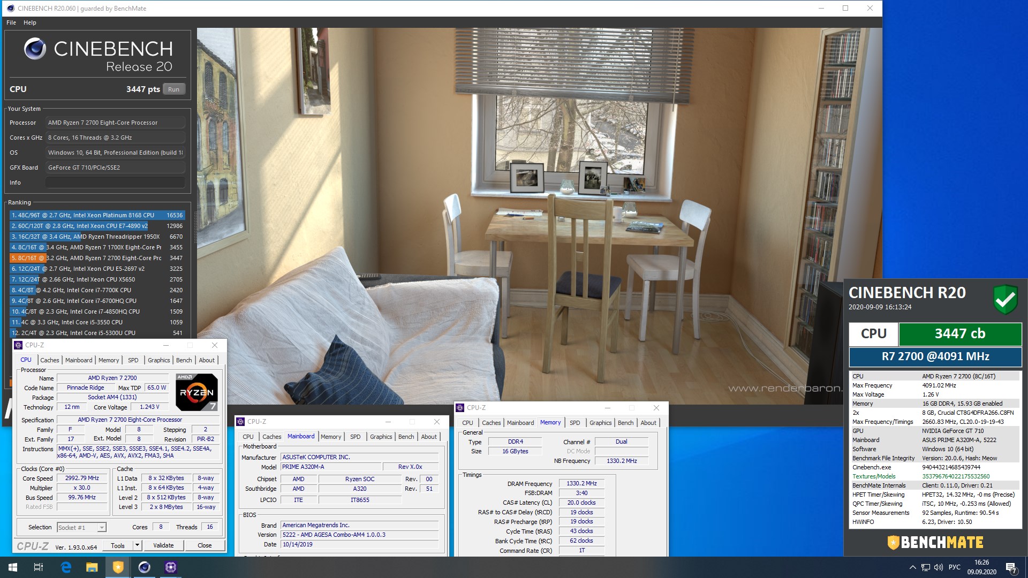The height and width of the screenshot is (578, 1028).
Task: Open network tray icon
Action: pyautogui.click(x=926, y=567)
